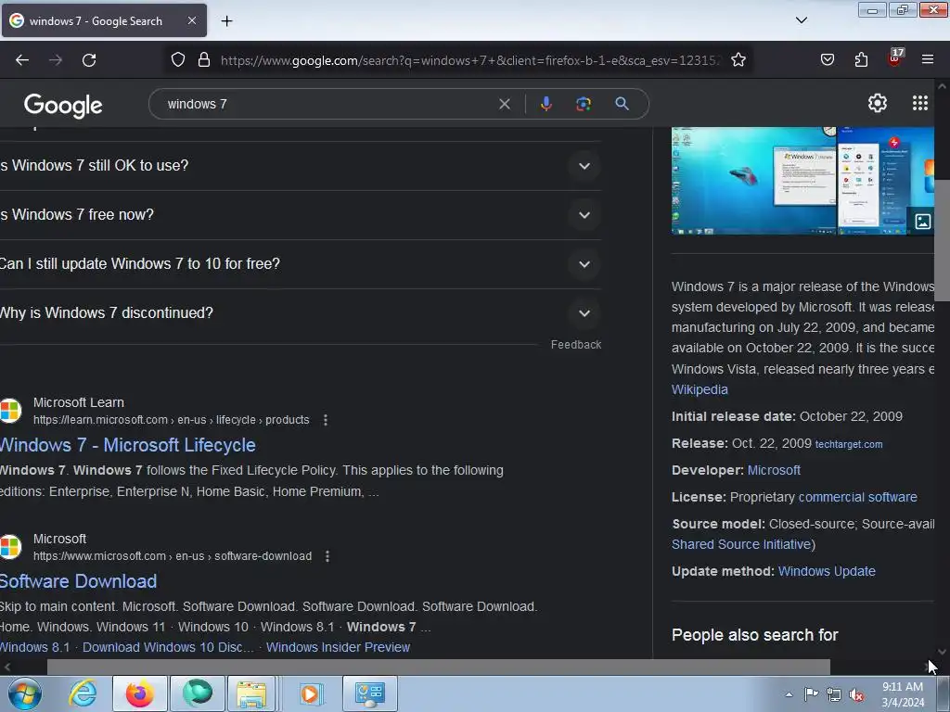Screen dimensions: 950x712
Task: View the second Windows 7 screenshot thumbnail
Action: (x=885, y=181)
